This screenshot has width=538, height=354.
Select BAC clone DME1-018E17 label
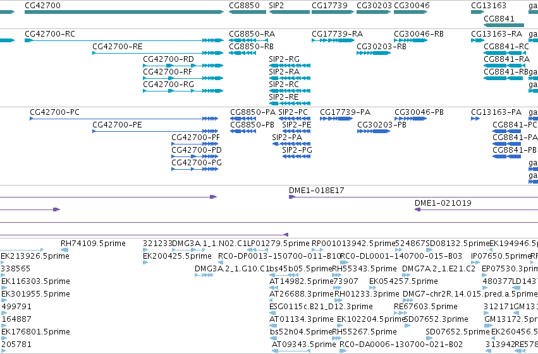(316, 191)
